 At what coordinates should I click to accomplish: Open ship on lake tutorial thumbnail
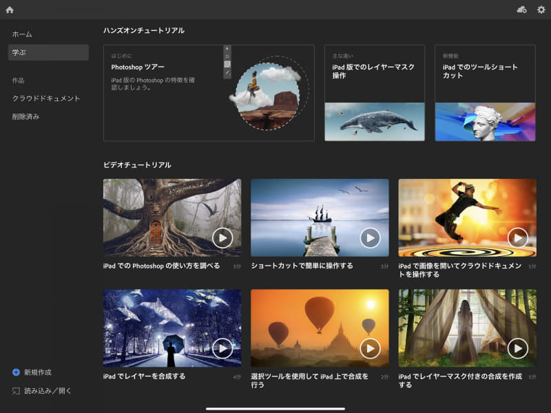(x=320, y=218)
